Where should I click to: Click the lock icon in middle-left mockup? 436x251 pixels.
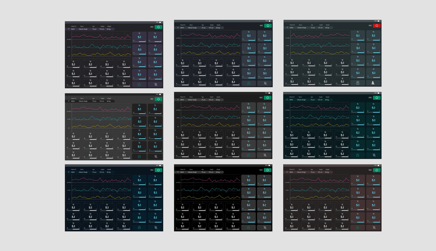point(139,156)
